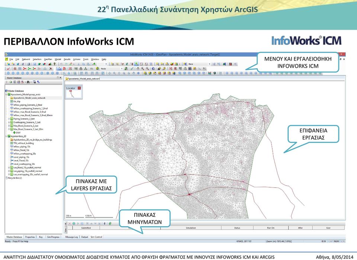The height and width of the screenshot is (260, 357).
Task: Click the Locator overview map thumbnail
Action: pyautogui.click(x=74, y=94)
